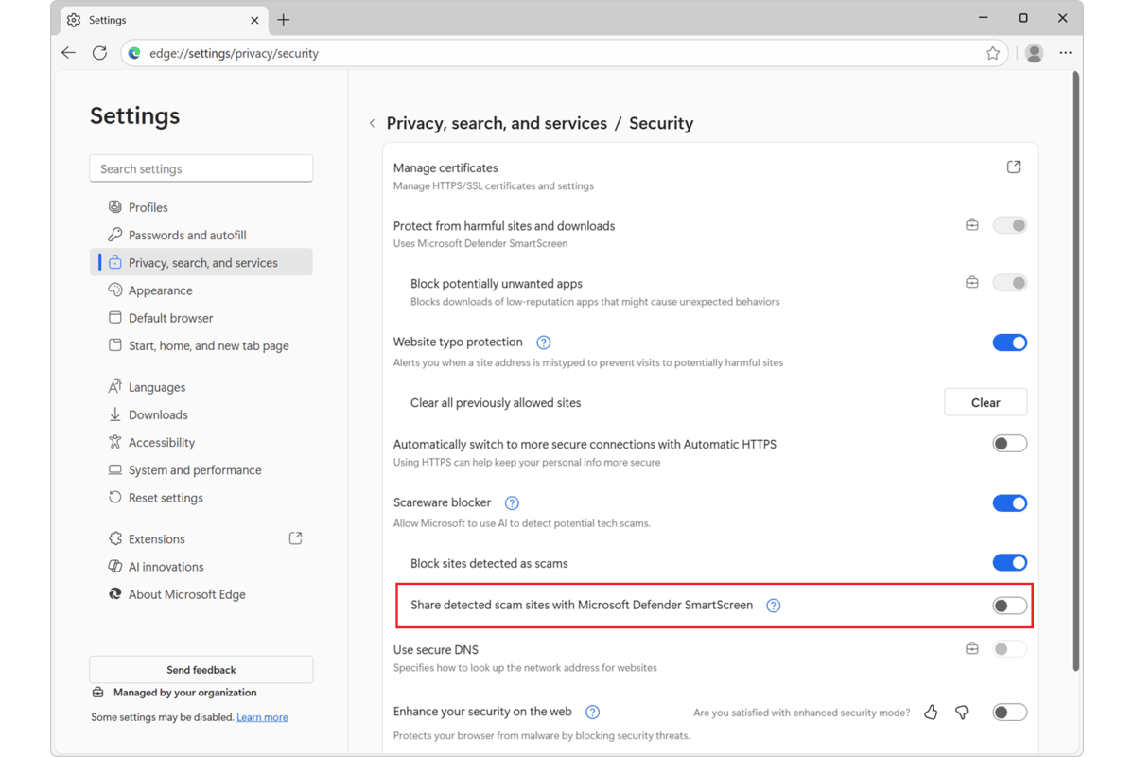Click help icon beside Share detected scam sites
This screenshot has height=757, width=1135.
(774, 606)
